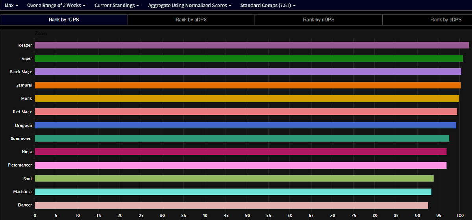The height and width of the screenshot is (220, 472).
Task: Click the Zoom label above the chart
Action: click(x=41, y=34)
